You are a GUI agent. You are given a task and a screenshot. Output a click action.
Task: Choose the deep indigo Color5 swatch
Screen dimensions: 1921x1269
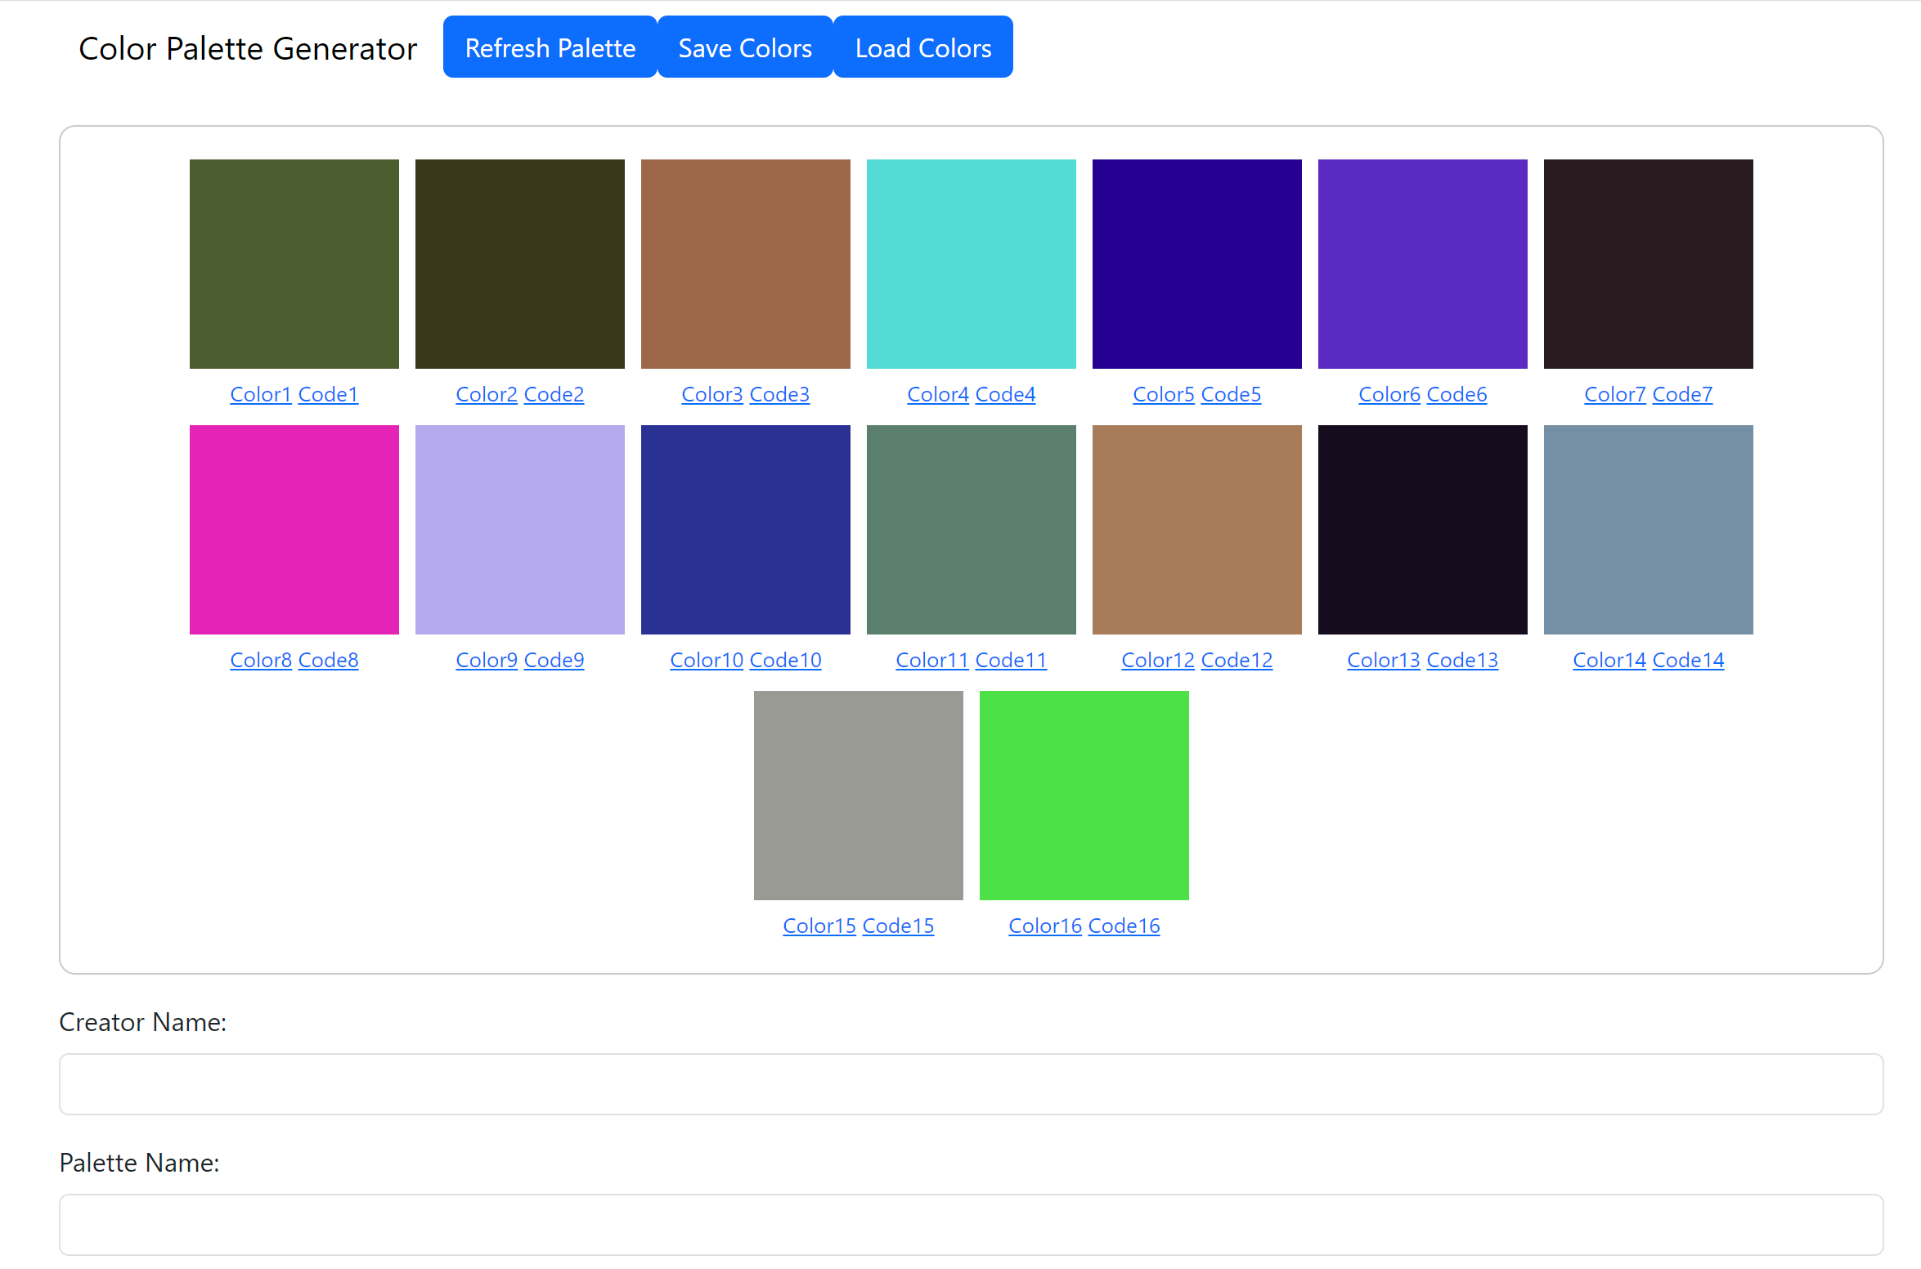1197,264
